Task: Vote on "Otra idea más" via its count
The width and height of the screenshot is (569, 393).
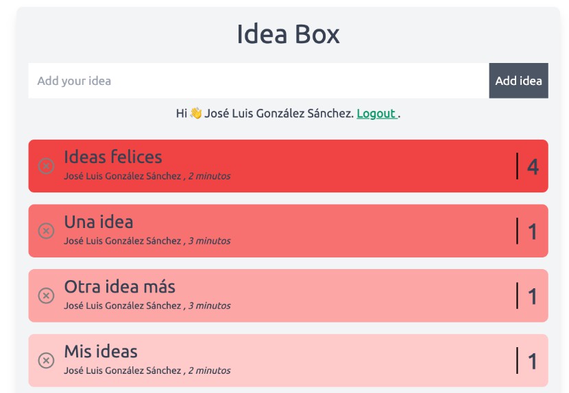Action: coord(533,296)
